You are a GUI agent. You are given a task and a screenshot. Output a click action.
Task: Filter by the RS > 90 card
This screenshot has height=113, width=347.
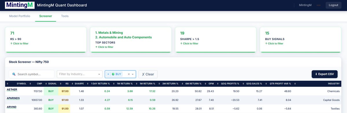(46, 40)
